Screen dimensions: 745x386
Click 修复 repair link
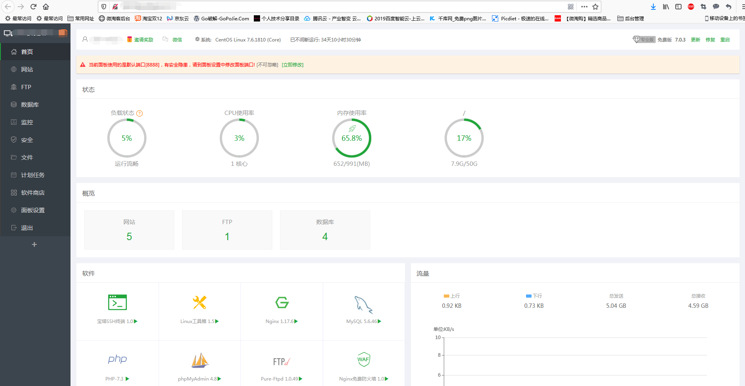(710, 39)
